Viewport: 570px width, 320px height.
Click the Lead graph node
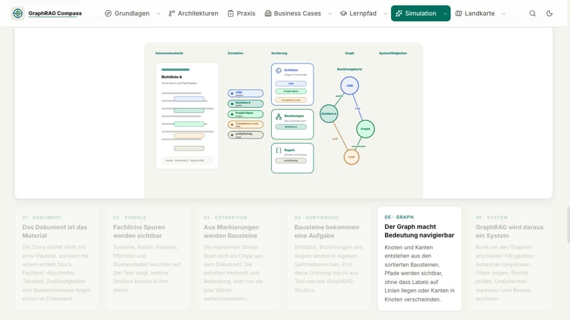pos(351,157)
